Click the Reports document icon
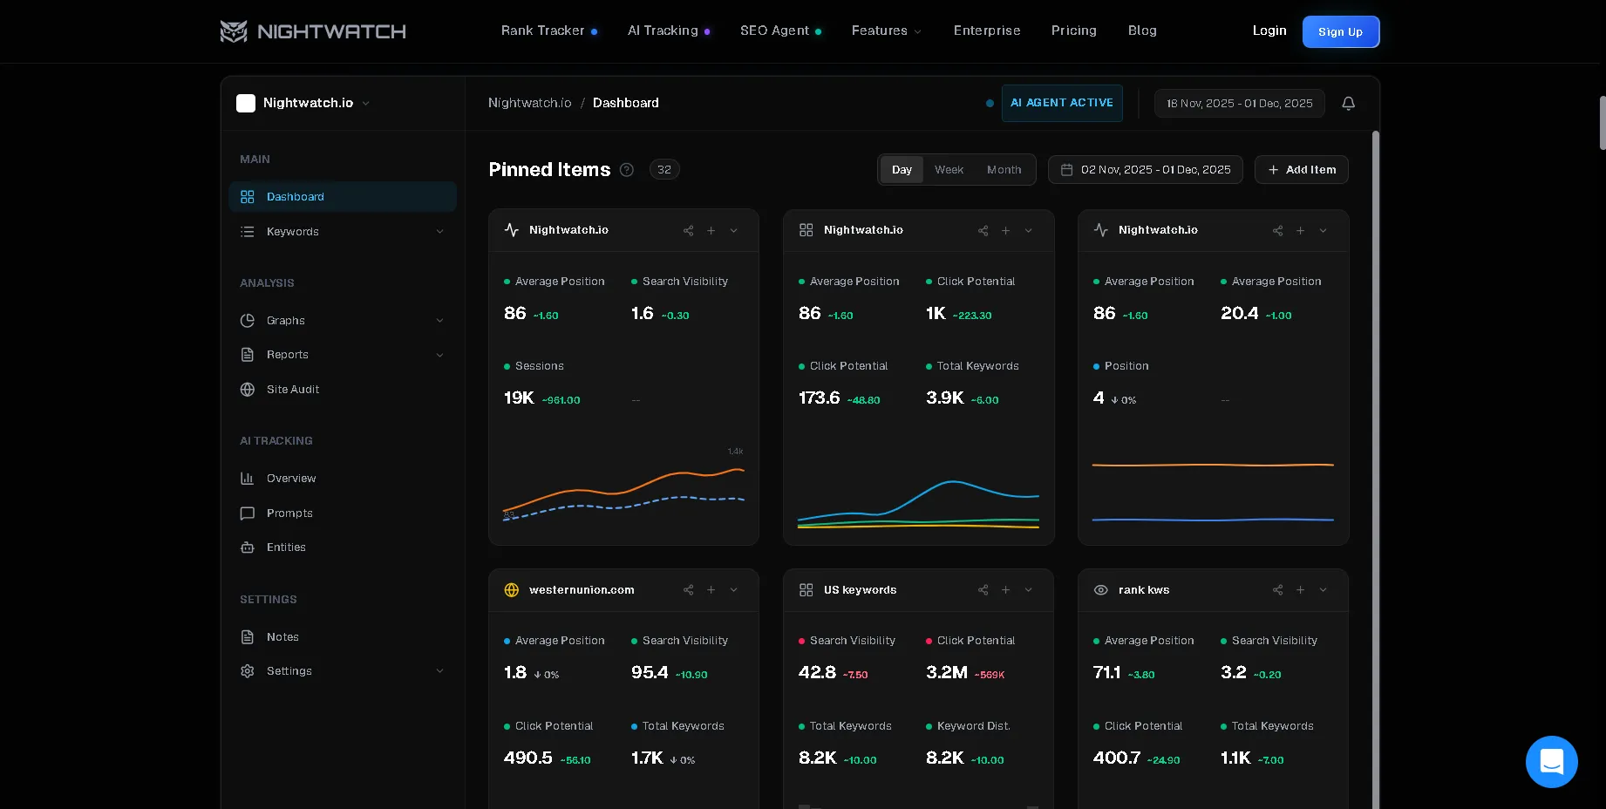 coord(248,355)
